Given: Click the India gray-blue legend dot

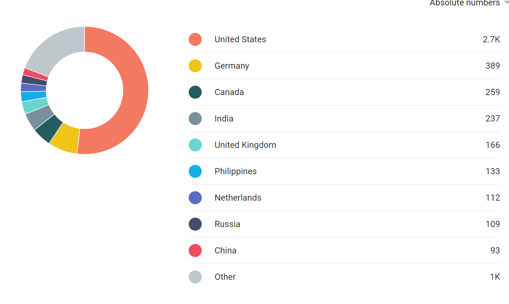Looking at the screenshot, I should [x=195, y=119].
